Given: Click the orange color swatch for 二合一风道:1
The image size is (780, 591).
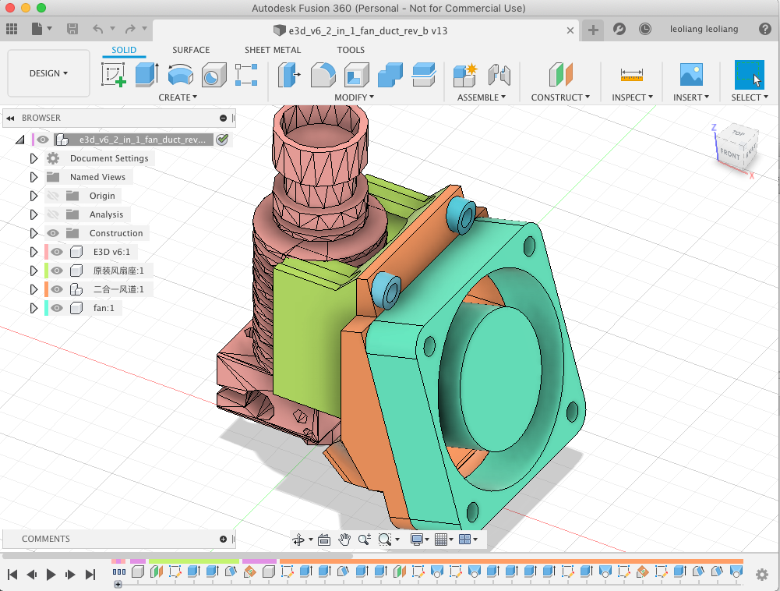Looking at the screenshot, I should (x=47, y=289).
